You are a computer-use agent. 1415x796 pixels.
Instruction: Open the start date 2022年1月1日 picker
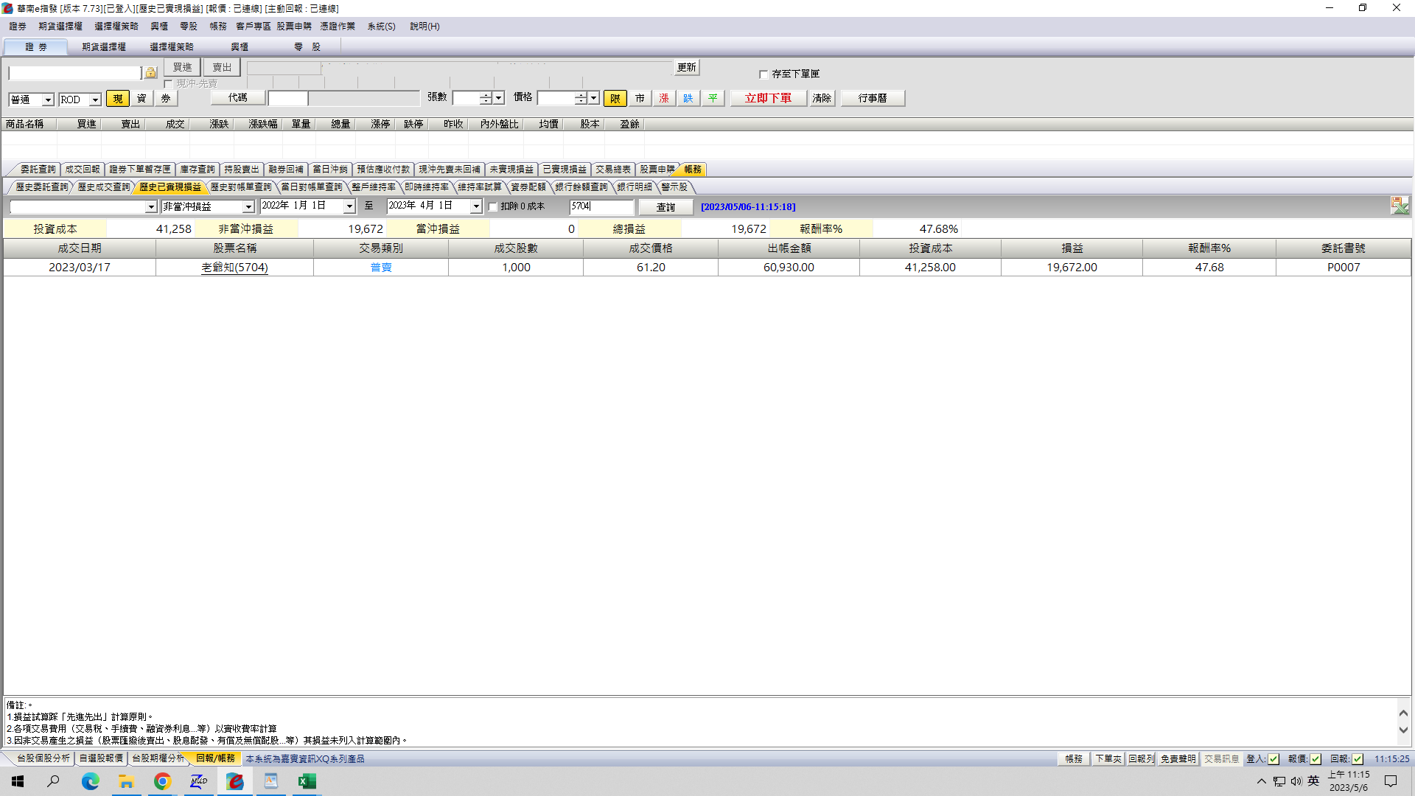coord(349,207)
